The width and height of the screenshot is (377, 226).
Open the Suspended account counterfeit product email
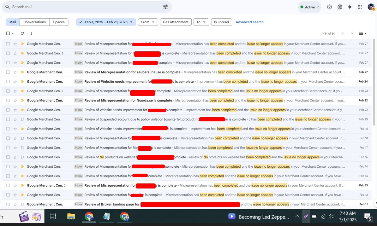pyautogui.click(x=187, y=119)
